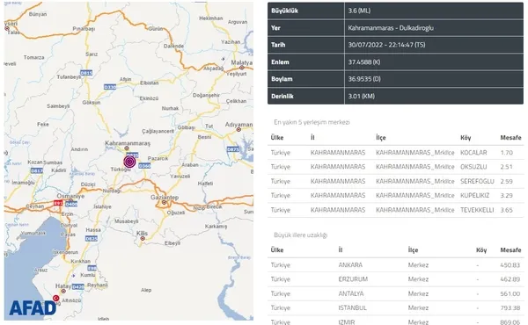
Task: Click the earthquake epicenter marker on map
Action: 129,162
